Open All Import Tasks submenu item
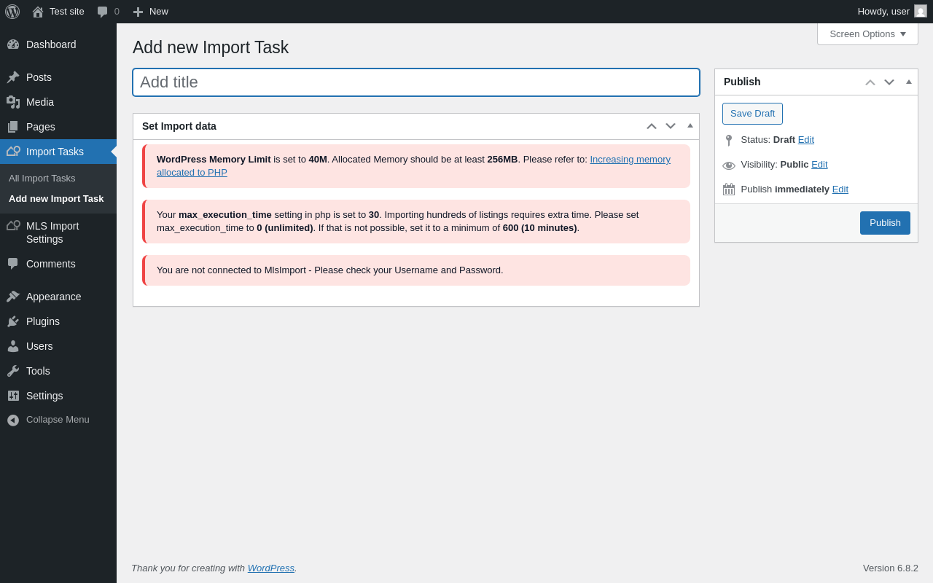 pyautogui.click(x=42, y=178)
